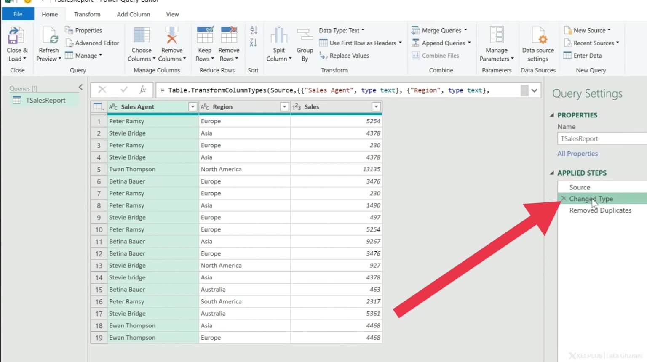Click the query Name input field
Screen dimensions: 647x362
tap(602, 138)
